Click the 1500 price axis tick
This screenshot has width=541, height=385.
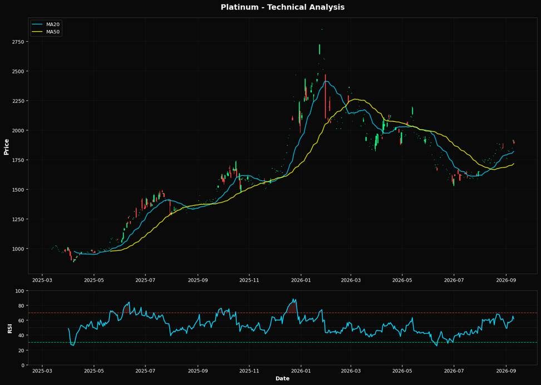click(18, 190)
